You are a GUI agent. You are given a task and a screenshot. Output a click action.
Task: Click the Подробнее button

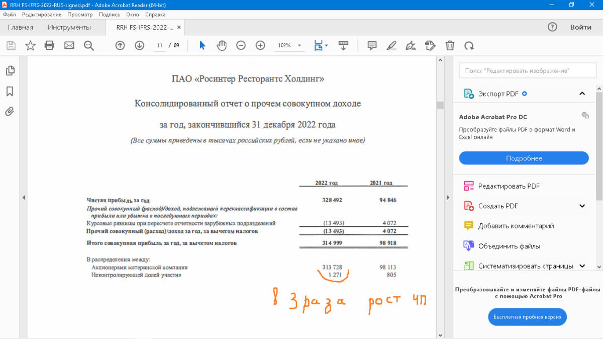click(x=524, y=158)
